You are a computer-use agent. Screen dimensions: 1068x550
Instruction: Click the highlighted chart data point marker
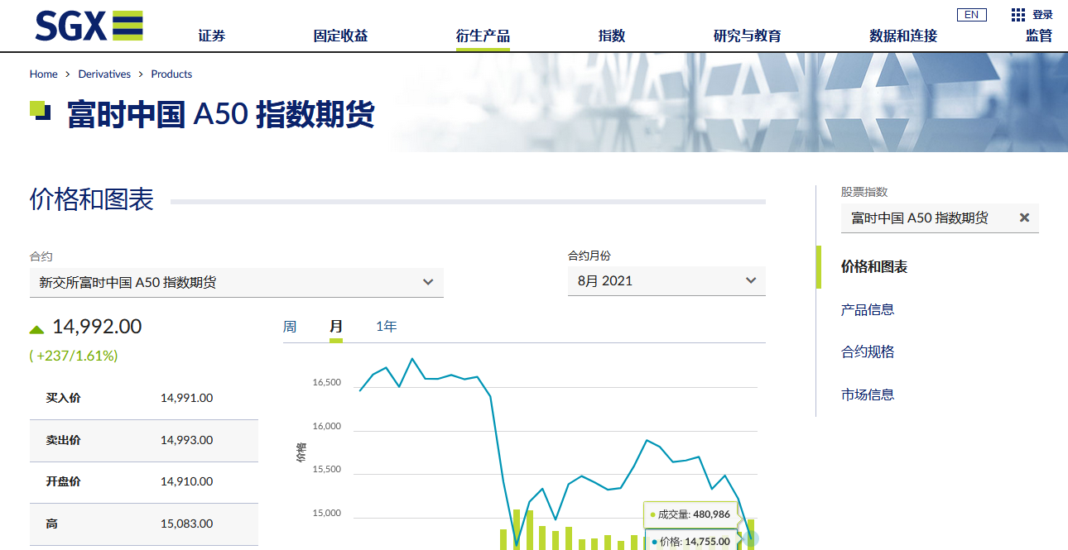(751, 538)
